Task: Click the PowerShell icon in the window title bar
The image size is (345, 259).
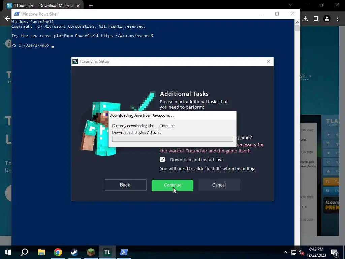Action: pos(17,14)
